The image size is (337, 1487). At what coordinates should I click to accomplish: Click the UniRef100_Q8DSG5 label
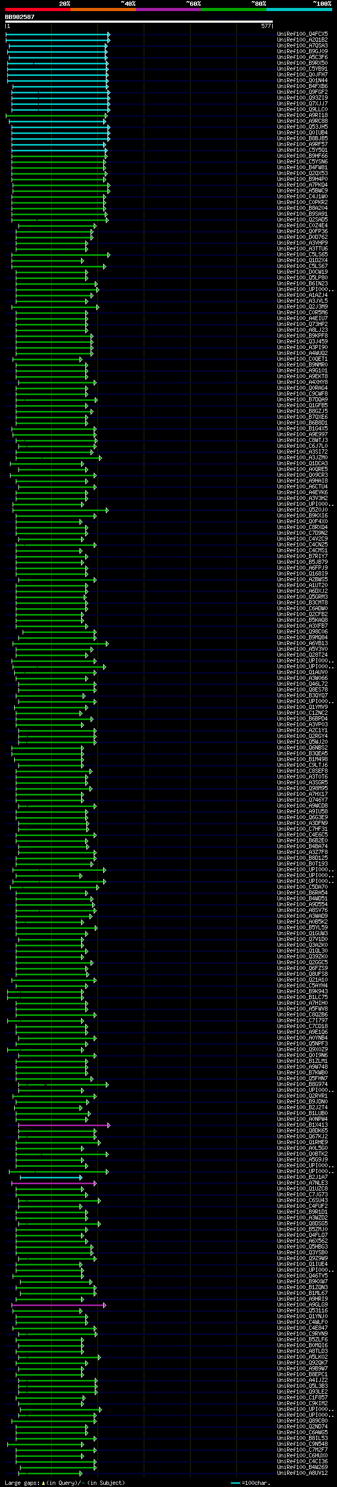point(302,1224)
